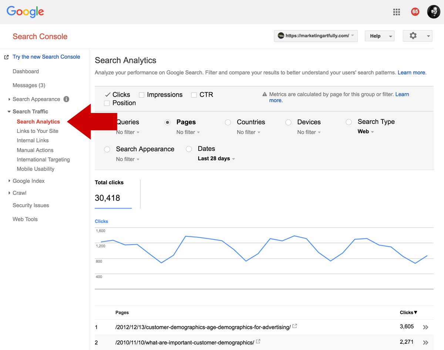The width and height of the screenshot is (444, 350).
Task: Expand the Google Index sidebar section
Action: (x=9, y=181)
